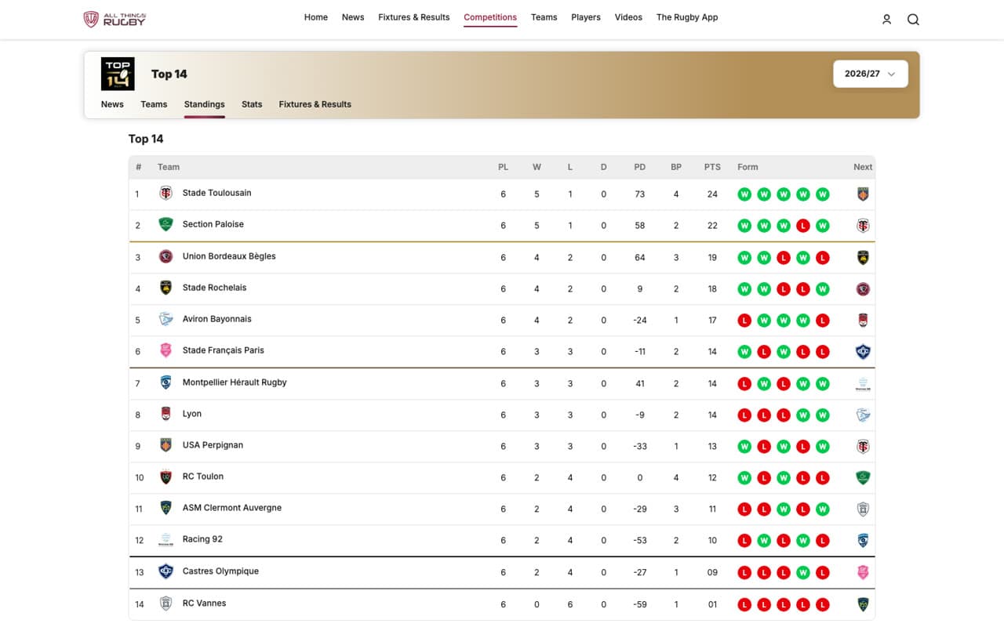Viewport: 1004px width, 627px height.
Task: Click Castres Olympique club crest
Action: [x=166, y=572]
